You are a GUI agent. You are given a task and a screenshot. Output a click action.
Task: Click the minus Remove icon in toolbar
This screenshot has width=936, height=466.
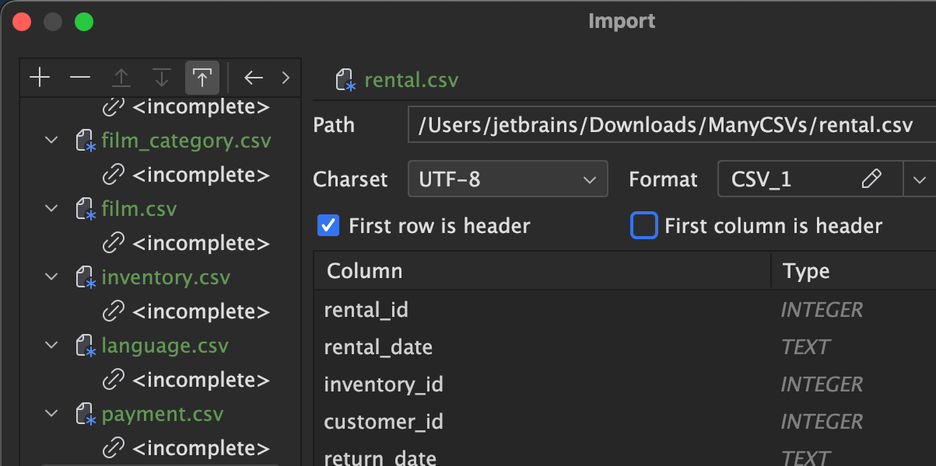tap(80, 78)
